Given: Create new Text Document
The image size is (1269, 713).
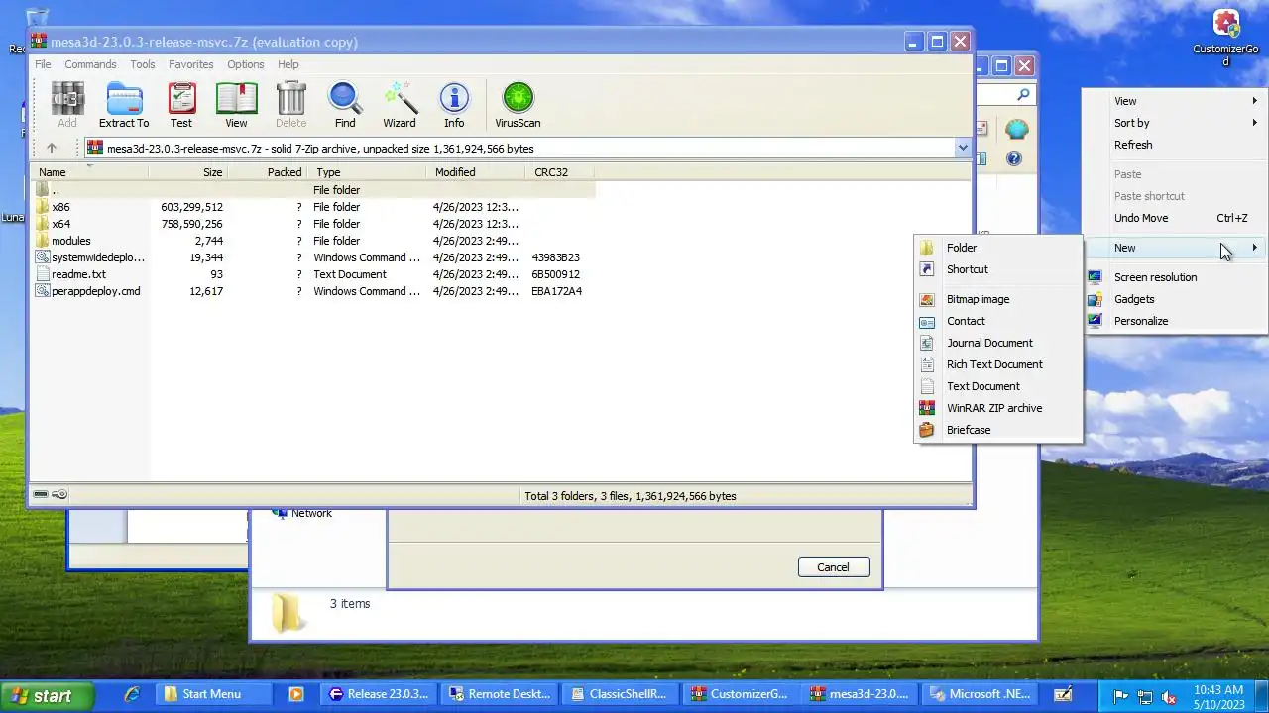Looking at the screenshot, I should 997,386.
